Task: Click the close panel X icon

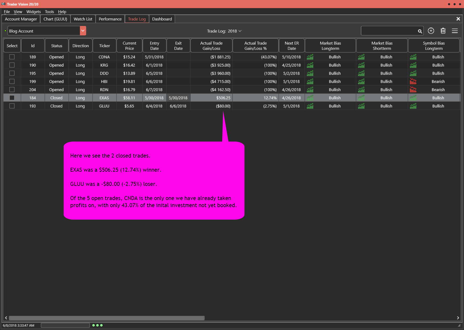Action: click(x=458, y=19)
